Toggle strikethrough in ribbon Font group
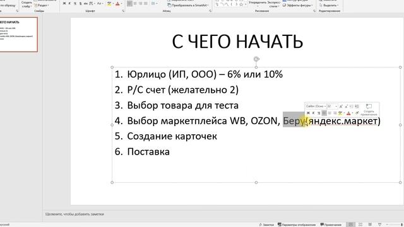The image size is (404, 227). [86, 4]
